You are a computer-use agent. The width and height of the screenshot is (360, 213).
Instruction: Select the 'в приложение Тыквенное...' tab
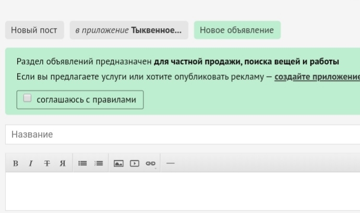click(128, 30)
